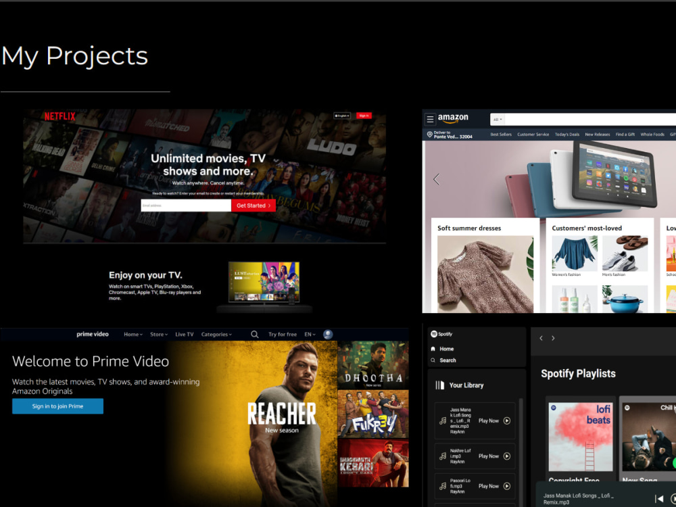
Task: Open Best Sellers in Amazon nav
Action: (x=501, y=135)
